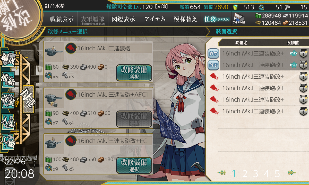Open the 工廠 factory side icon
Viewport: 309px width, 185px height.
click(8, 141)
